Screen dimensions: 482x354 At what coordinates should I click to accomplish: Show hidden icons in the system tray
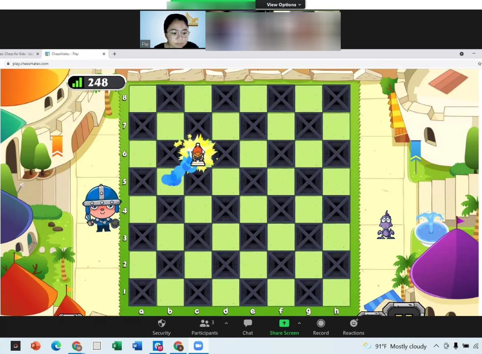(436, 346)
